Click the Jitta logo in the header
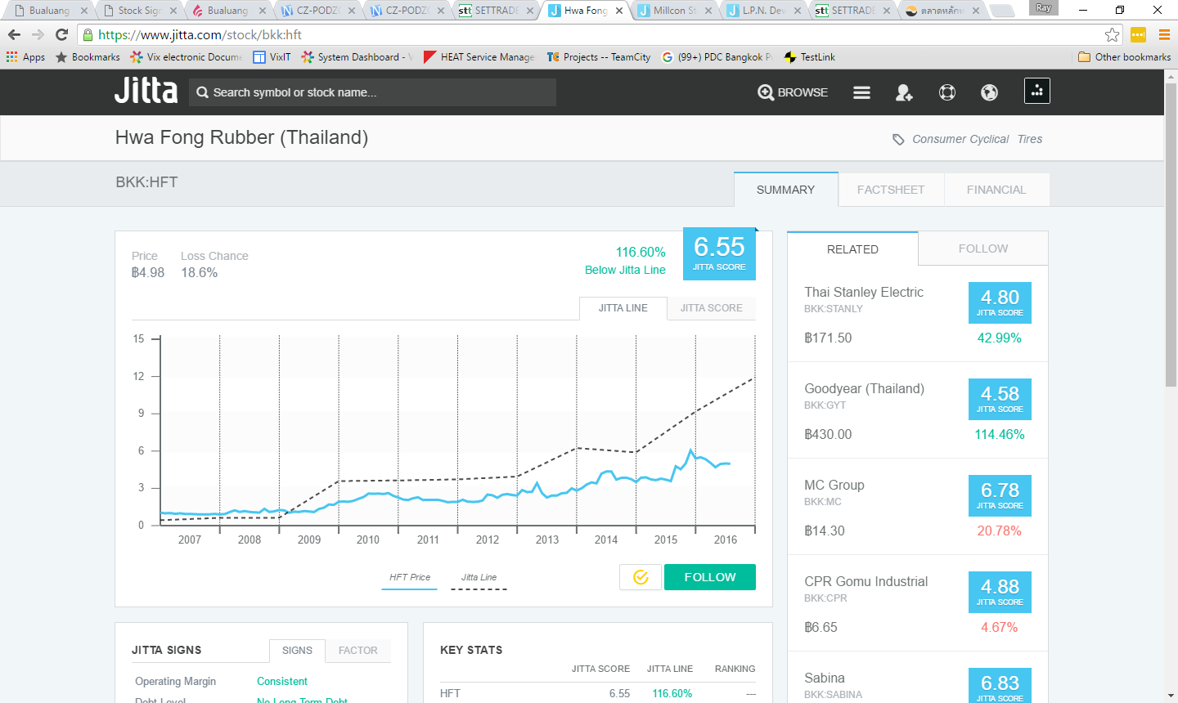 coord(146,91)
